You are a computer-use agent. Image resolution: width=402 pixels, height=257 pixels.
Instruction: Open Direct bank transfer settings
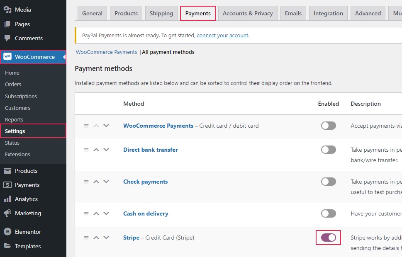[x=151, y=150]
